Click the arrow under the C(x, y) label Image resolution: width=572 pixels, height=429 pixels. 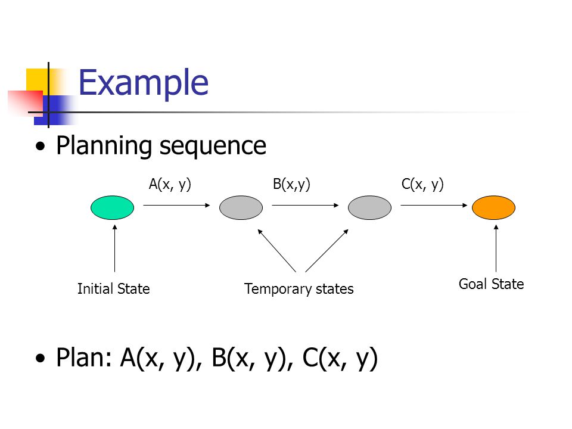[x=434, y=206]
